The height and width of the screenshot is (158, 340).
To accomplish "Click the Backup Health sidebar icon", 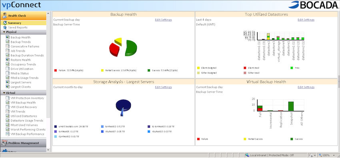I will point(7,38).
